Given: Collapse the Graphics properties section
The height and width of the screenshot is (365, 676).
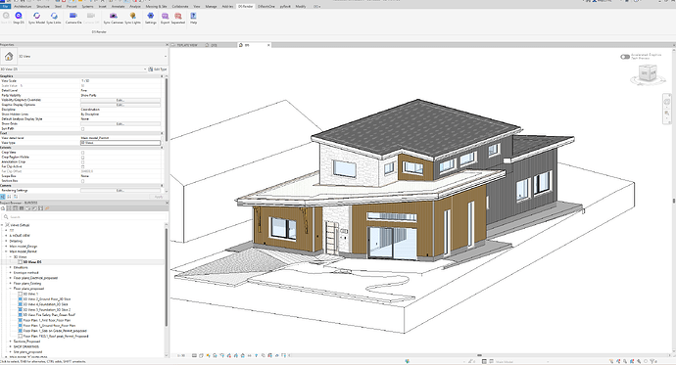Looking at the screenshot, I should [x=162, y=76].
